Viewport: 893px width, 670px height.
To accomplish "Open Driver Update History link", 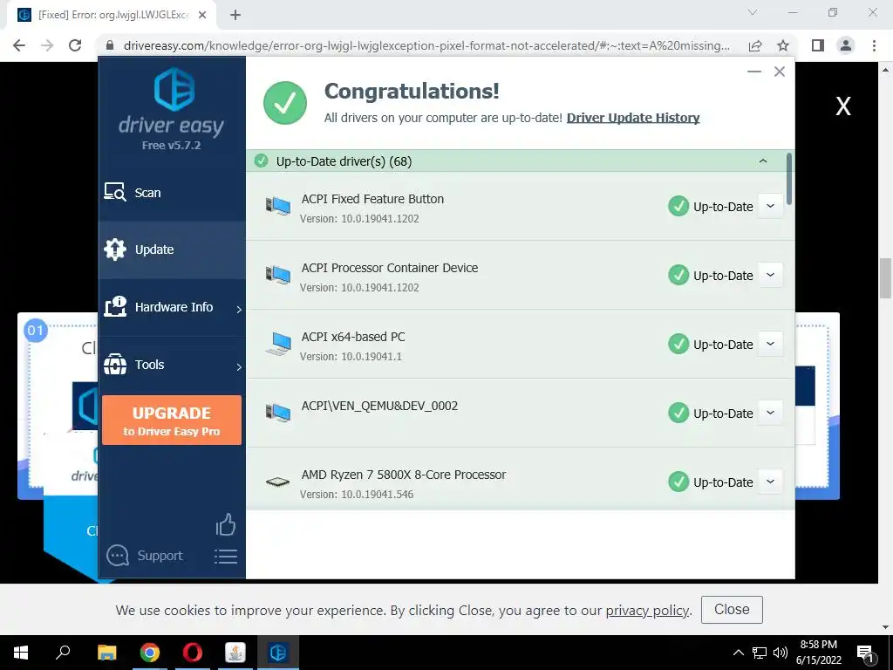I will 633,118.
